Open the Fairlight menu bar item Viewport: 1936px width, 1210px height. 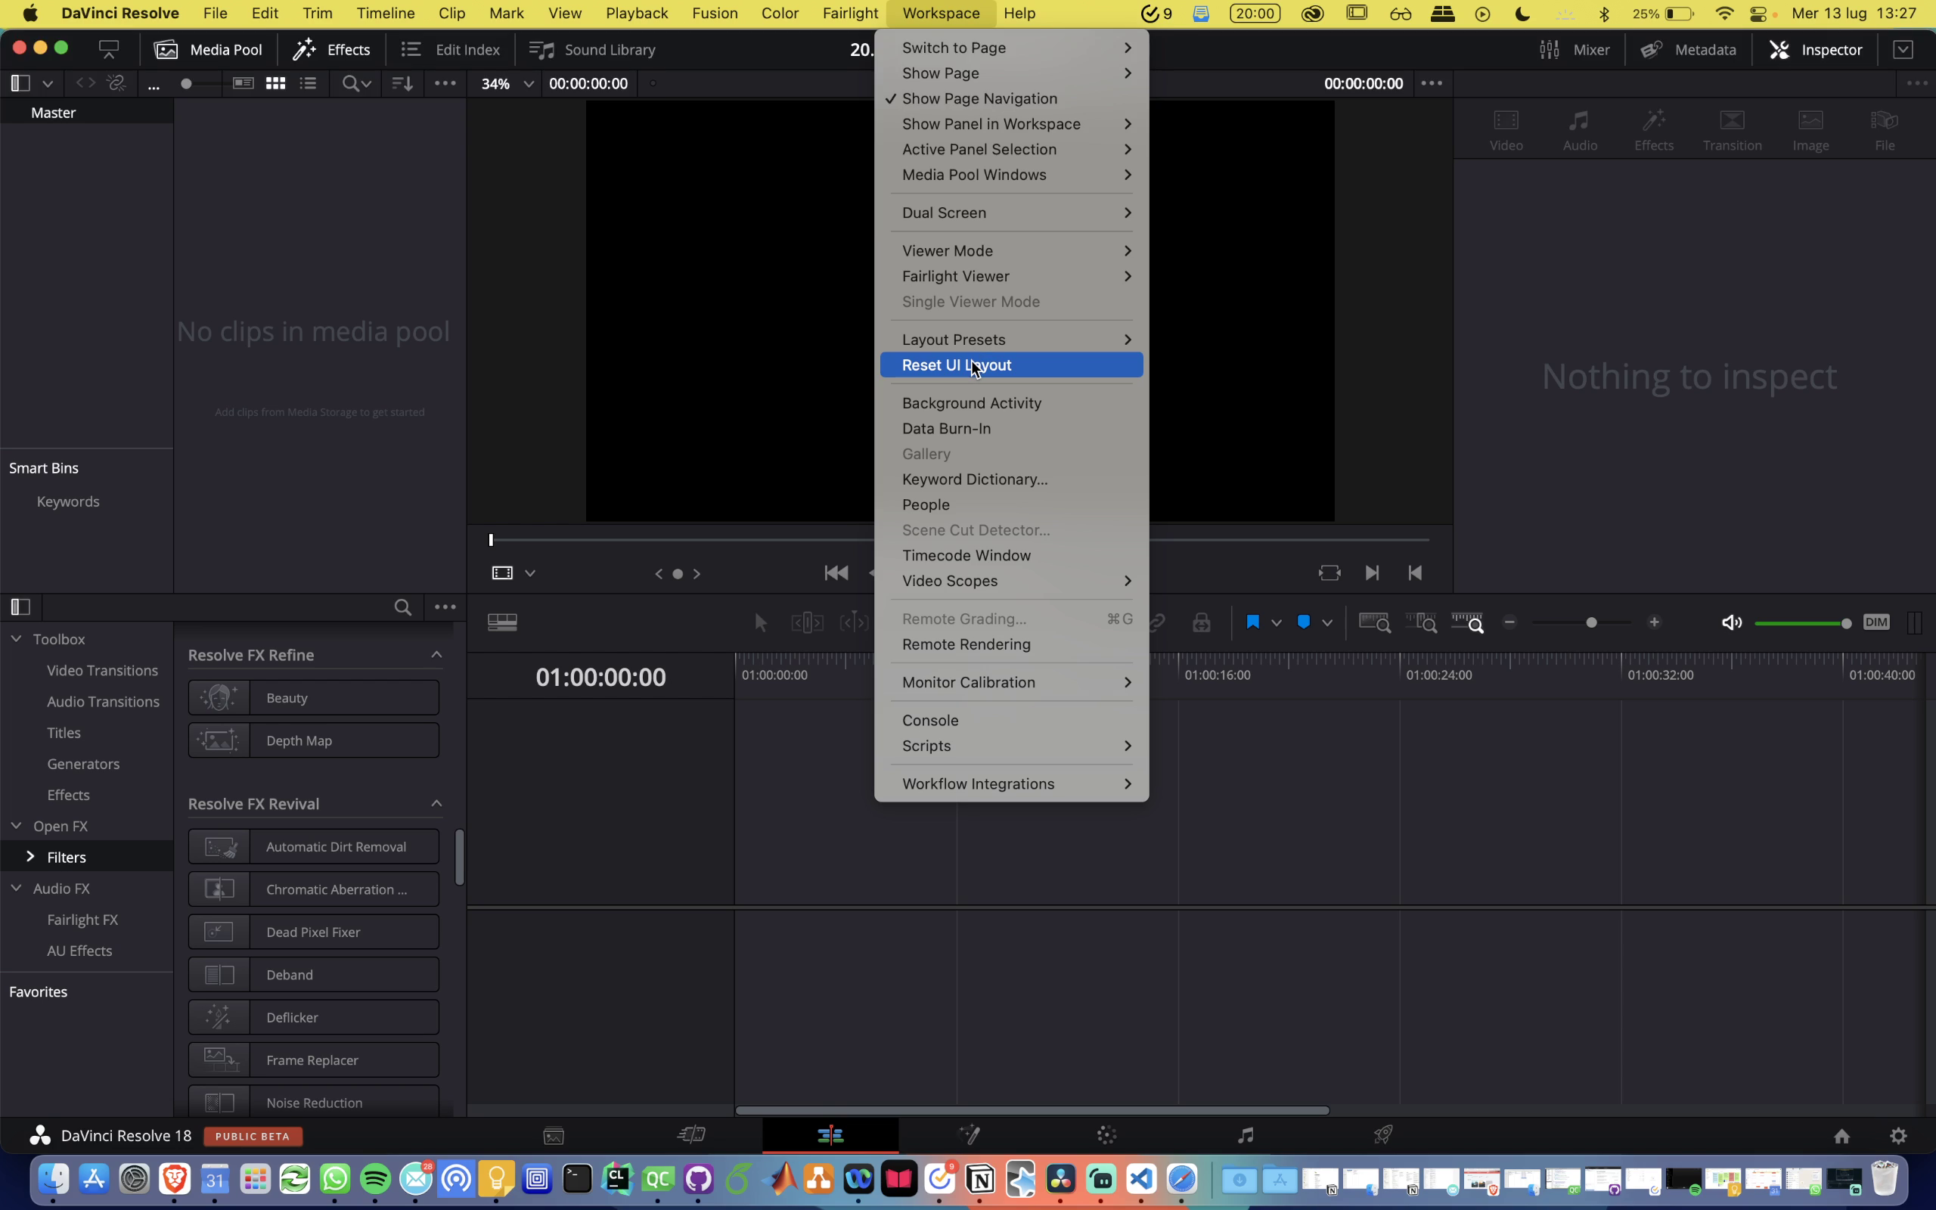(850, 14)
